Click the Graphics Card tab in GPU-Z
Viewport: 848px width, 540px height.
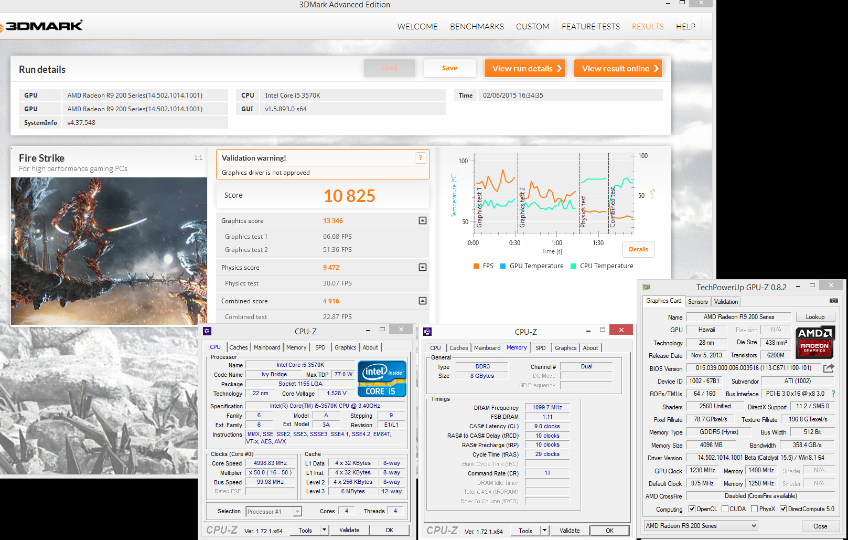click(663, 301)
